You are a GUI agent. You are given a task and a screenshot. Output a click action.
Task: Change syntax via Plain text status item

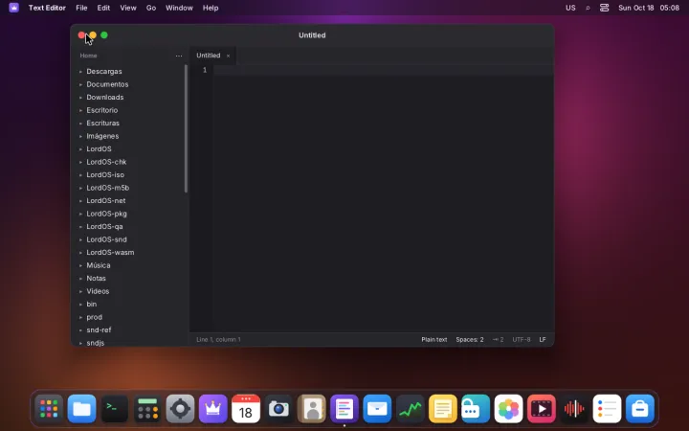tap(434, 339)
